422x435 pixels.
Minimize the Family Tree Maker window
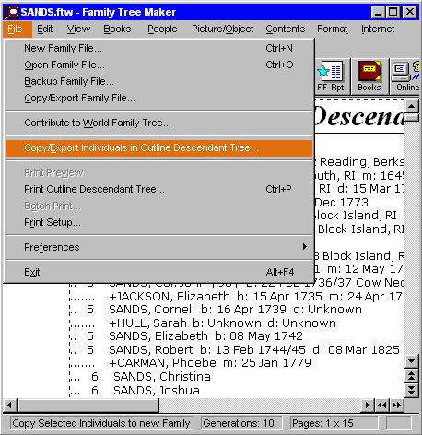pos(378,12)
